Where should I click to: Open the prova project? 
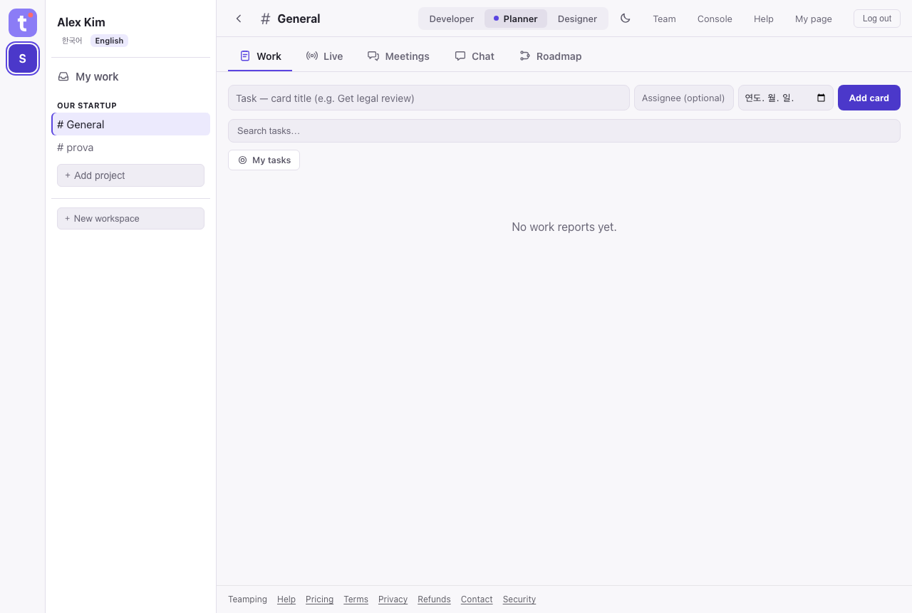(131, 148)
